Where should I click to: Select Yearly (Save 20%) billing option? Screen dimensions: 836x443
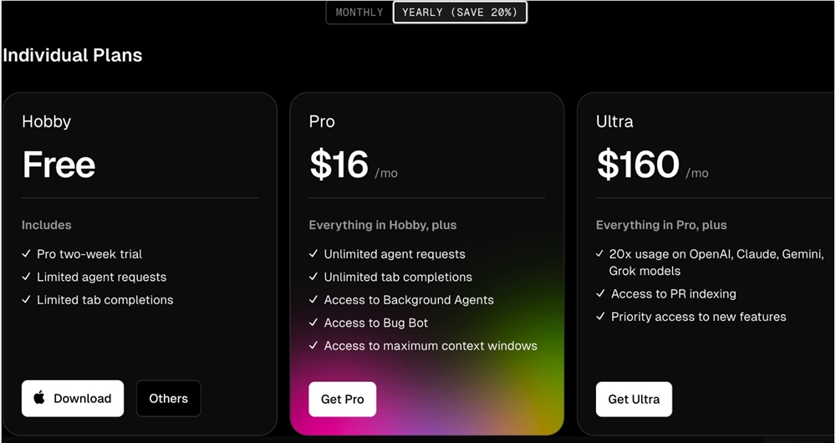pyautogui.click(x=460, y=13)
